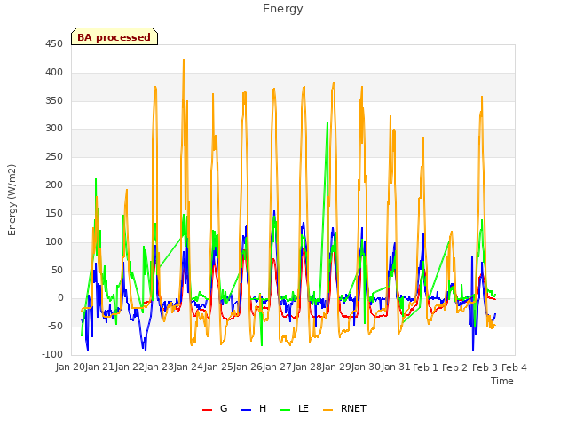Click the Energy (W/m2) axis label
The width and height of the screenshot is (568, 426).
click(12, 200)
